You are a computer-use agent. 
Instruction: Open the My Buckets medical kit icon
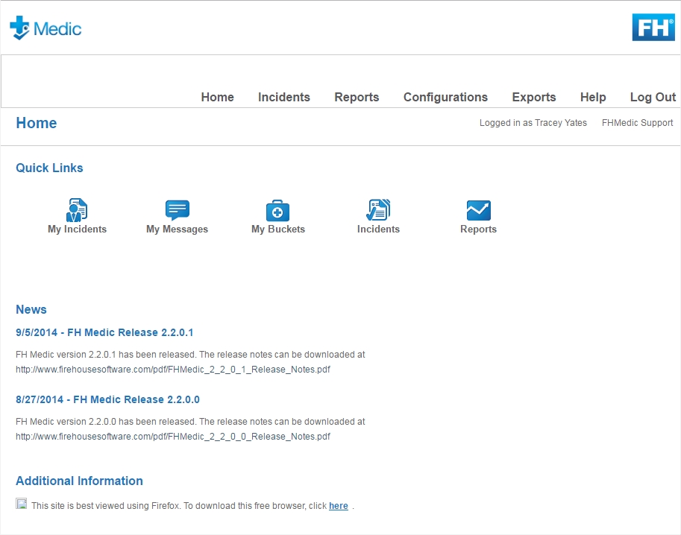pyautogui.click(x=277, y=210)
